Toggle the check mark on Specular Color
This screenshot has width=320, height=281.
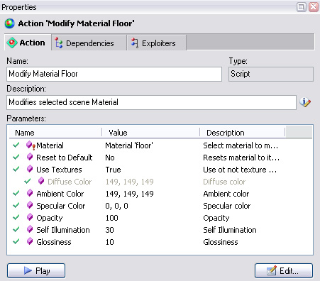16,205
